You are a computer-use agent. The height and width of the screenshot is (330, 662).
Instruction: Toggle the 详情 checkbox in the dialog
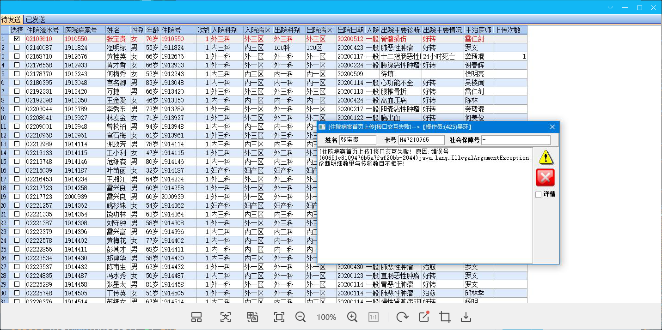tap(538, 194)
